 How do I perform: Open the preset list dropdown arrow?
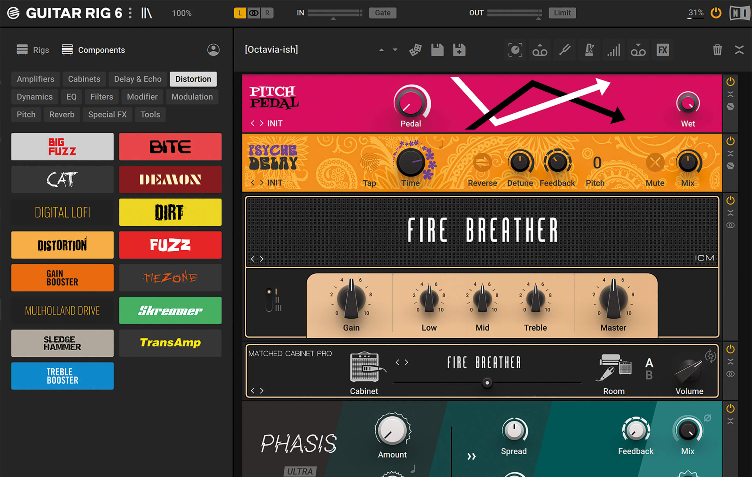click(395, 50)
